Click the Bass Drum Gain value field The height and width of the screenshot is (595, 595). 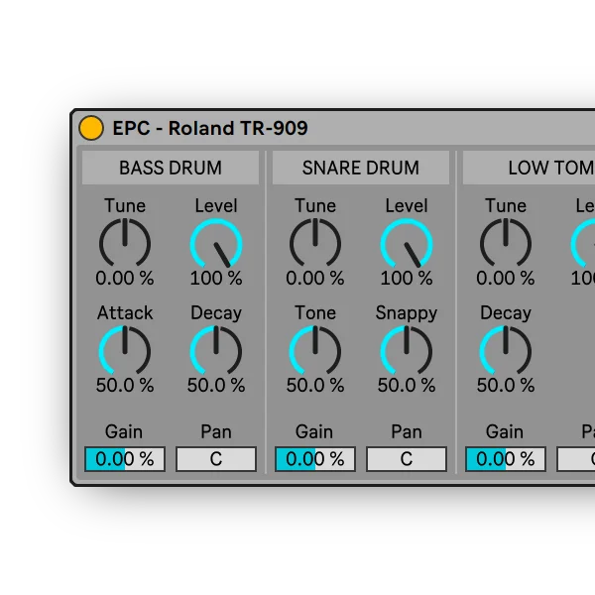pyautogui.click(x=125, y=459)
